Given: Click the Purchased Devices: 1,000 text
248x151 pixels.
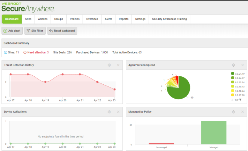Looking at the screenshot, I should click(92, 52).
